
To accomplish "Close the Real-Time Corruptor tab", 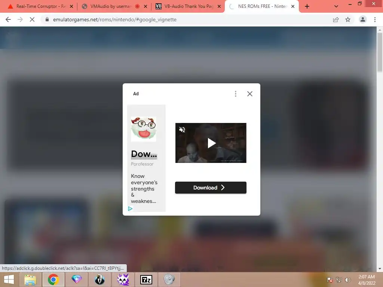I will 71,6.
